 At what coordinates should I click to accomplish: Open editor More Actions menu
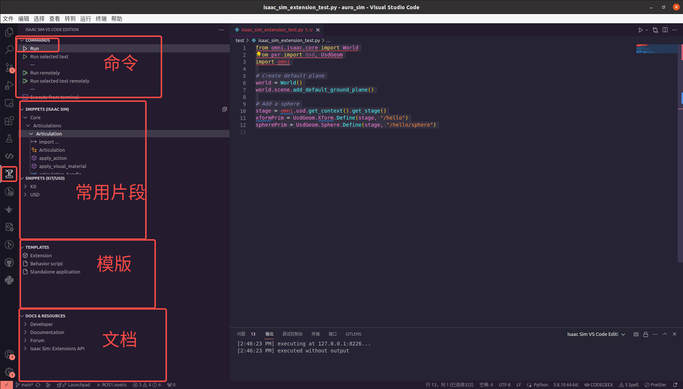point(675,30)
